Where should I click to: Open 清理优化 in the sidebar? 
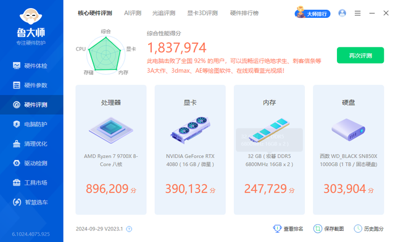tap(30, 144)
